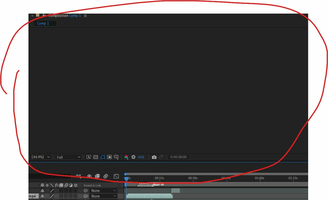Open the Composition panel menu icon
Image resolution: width=328 pixels, height=200 pixels.
[x=85, y=16]
